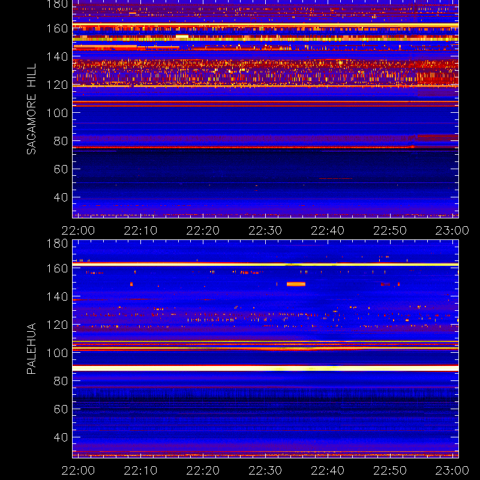Click the 23:00 time label under Palehua plot
Image resolution: width=480 pixels, height=480 pixels.
[x=452, y=470]
